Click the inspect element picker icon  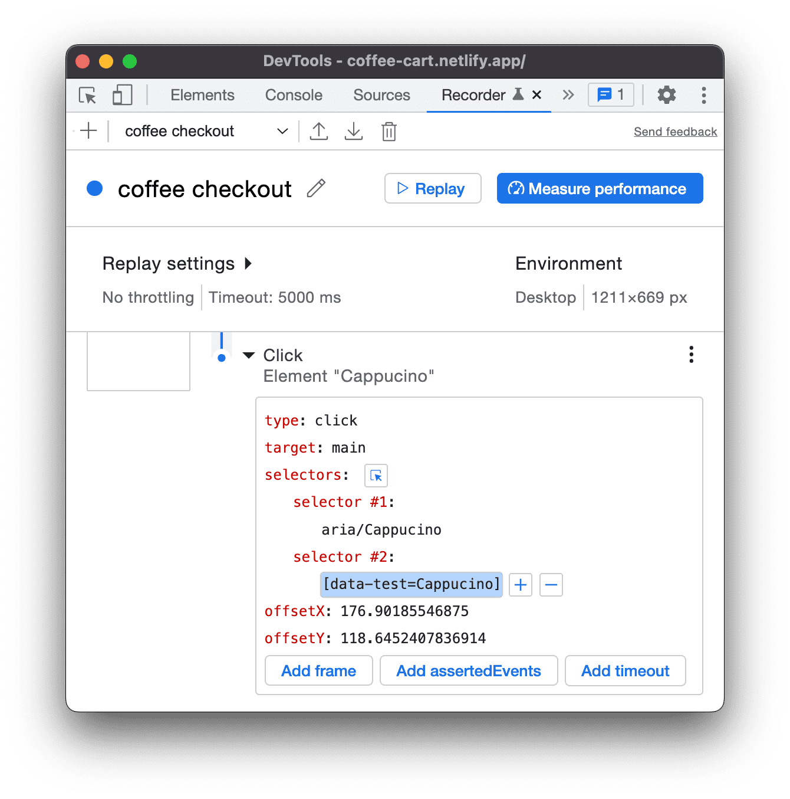[x=87, y=95]
